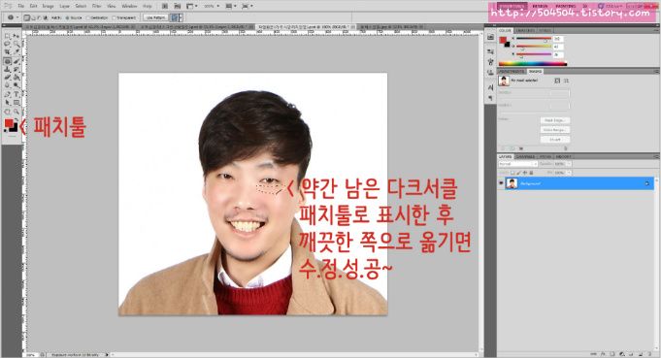Toggle Lock all in Layers panel
This screenshot has width=661, height=358.
pos(531,173)
